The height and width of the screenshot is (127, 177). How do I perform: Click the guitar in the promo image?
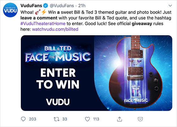click(x=136, y=73)
